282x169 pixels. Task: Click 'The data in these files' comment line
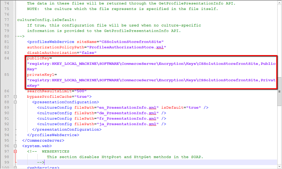131,3
